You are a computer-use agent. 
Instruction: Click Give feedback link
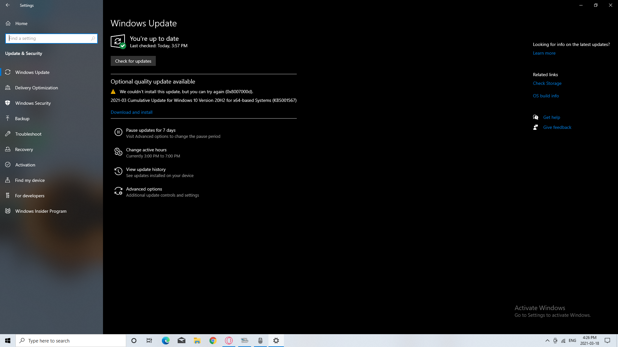557,127
